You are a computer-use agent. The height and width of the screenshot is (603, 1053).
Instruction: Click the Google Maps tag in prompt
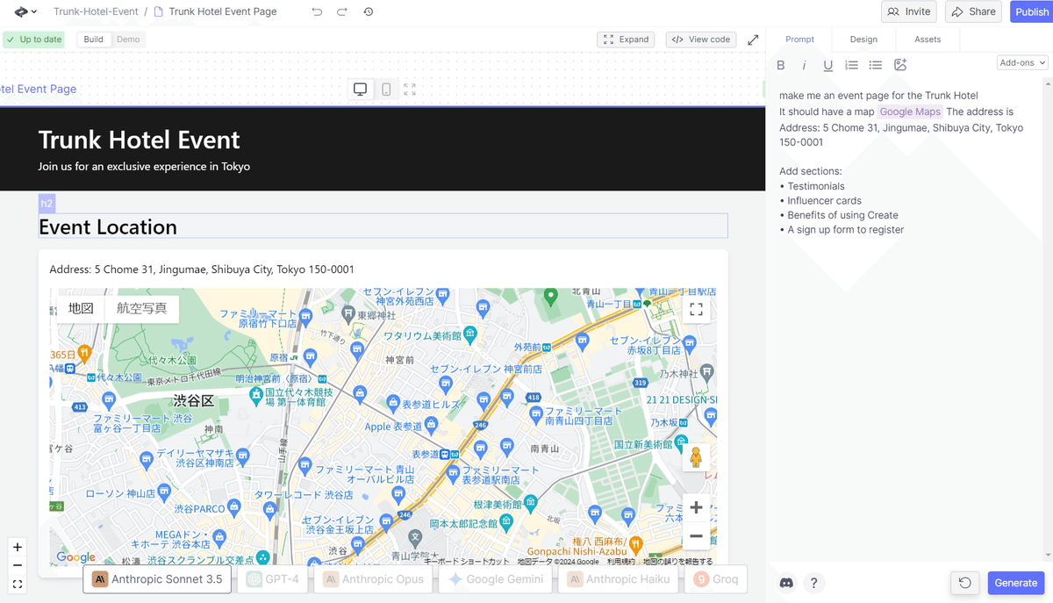pyautogui.click(x=910, y=111)
